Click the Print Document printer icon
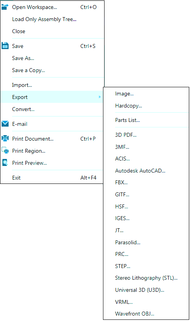 [5, 138]
